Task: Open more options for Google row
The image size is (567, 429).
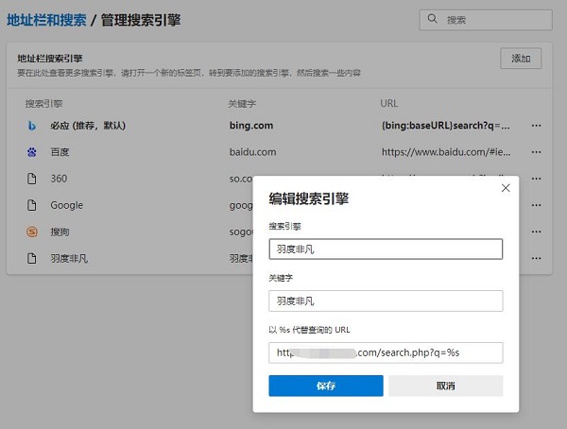Action: (536, 205)
